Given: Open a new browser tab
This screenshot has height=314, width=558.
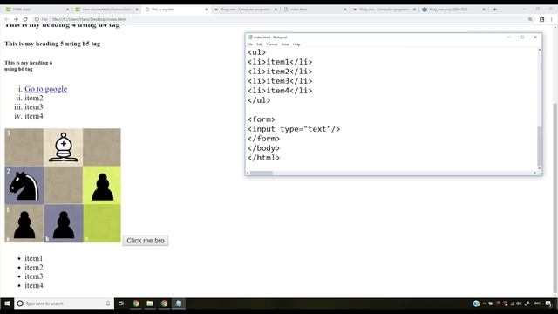Looking at the screenshot, I should coord(494,10).
